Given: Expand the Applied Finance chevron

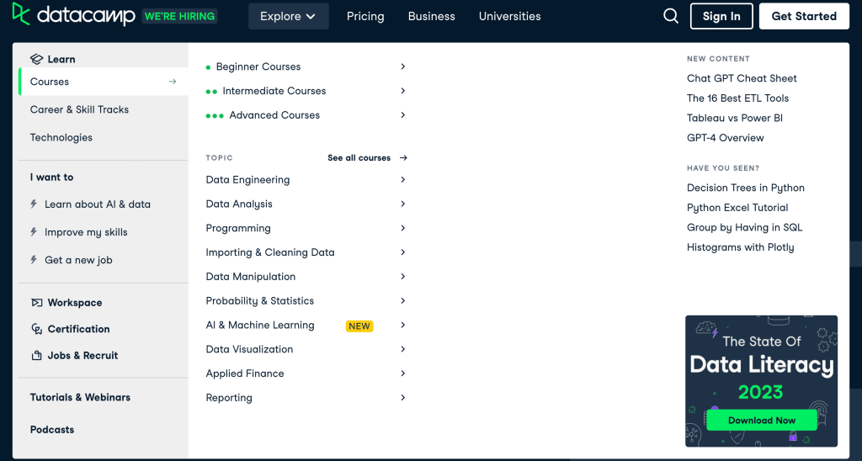Looking at the screenshot, I should (x=403, y=373).
